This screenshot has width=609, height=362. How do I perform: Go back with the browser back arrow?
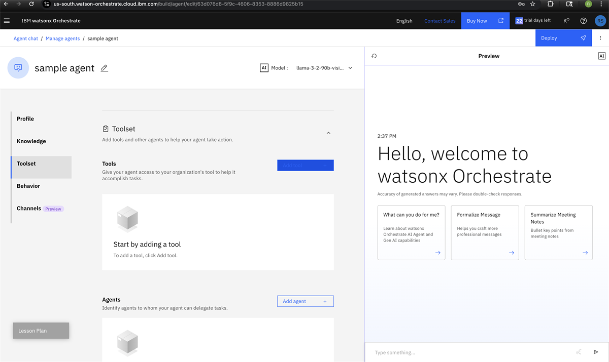pos(6,4)
